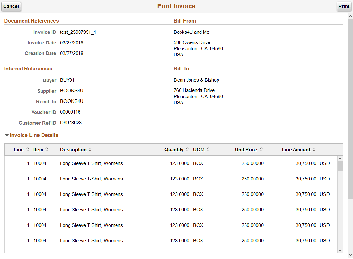The height and width of the screenshot is (259, 353).
Task: Print the invoice
Action: pos(344,6)
